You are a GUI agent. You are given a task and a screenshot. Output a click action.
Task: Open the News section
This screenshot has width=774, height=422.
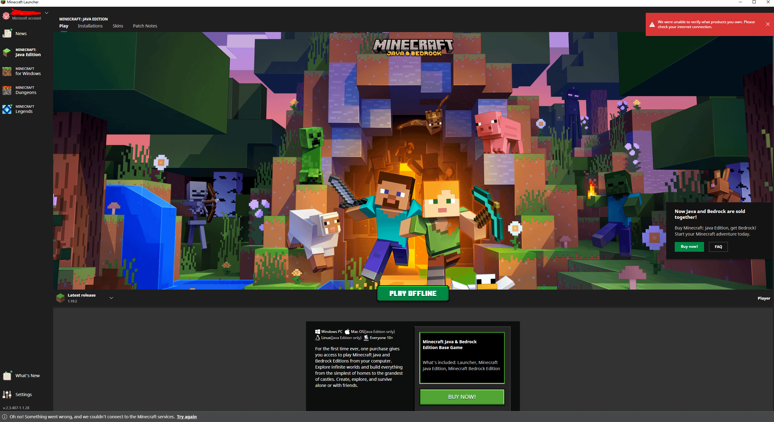(x=21, y=33)
